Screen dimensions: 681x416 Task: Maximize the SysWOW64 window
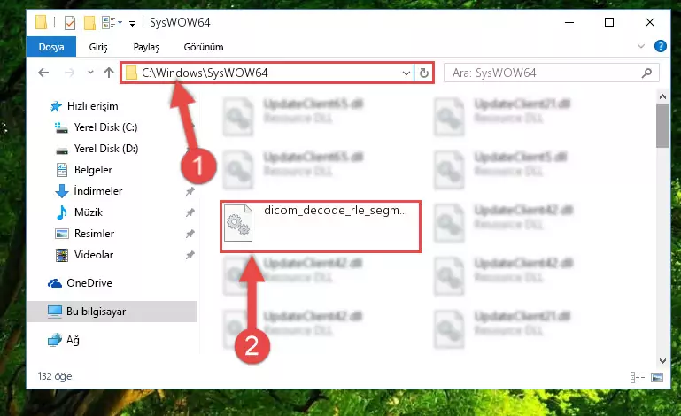tap(609, 23)
